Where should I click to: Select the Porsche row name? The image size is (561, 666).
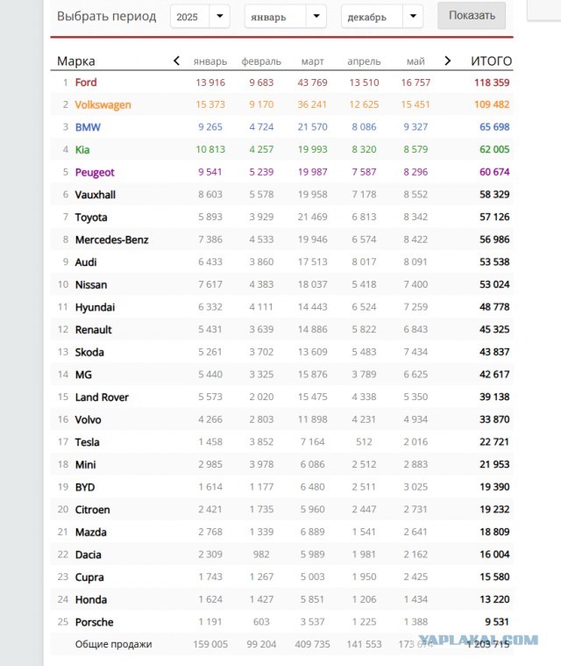click(x=94, y=623)
